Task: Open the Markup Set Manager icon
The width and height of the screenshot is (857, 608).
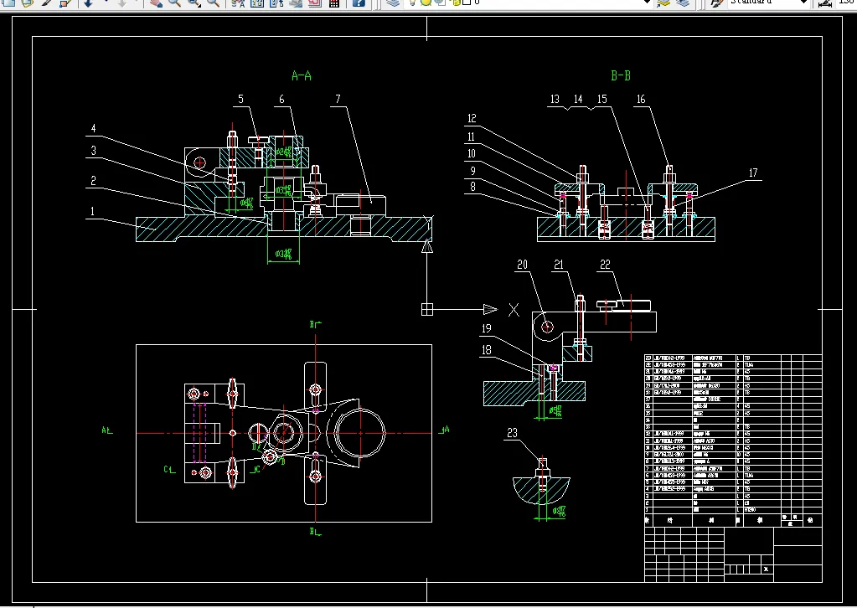Action: 315,3
